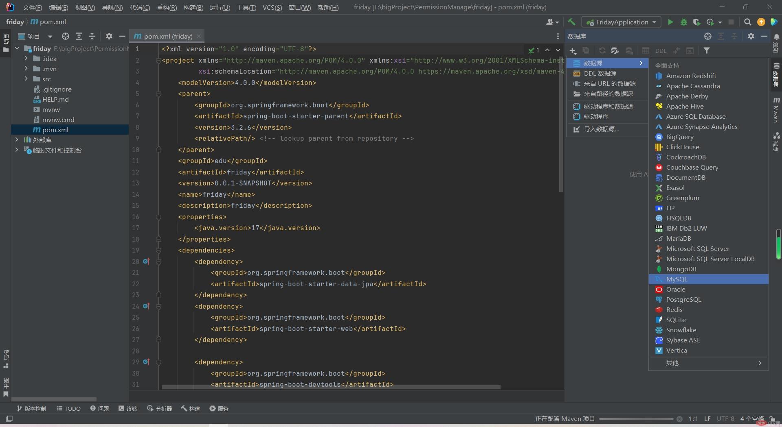
Task: Fold the properties block at line 16
Action: [x=158, y=217]
